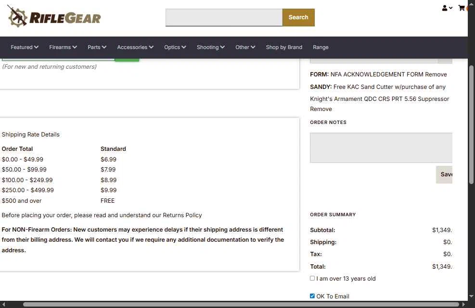Expand the Other menu
This screenshot has height=308, width=475.
coord(245,47)
